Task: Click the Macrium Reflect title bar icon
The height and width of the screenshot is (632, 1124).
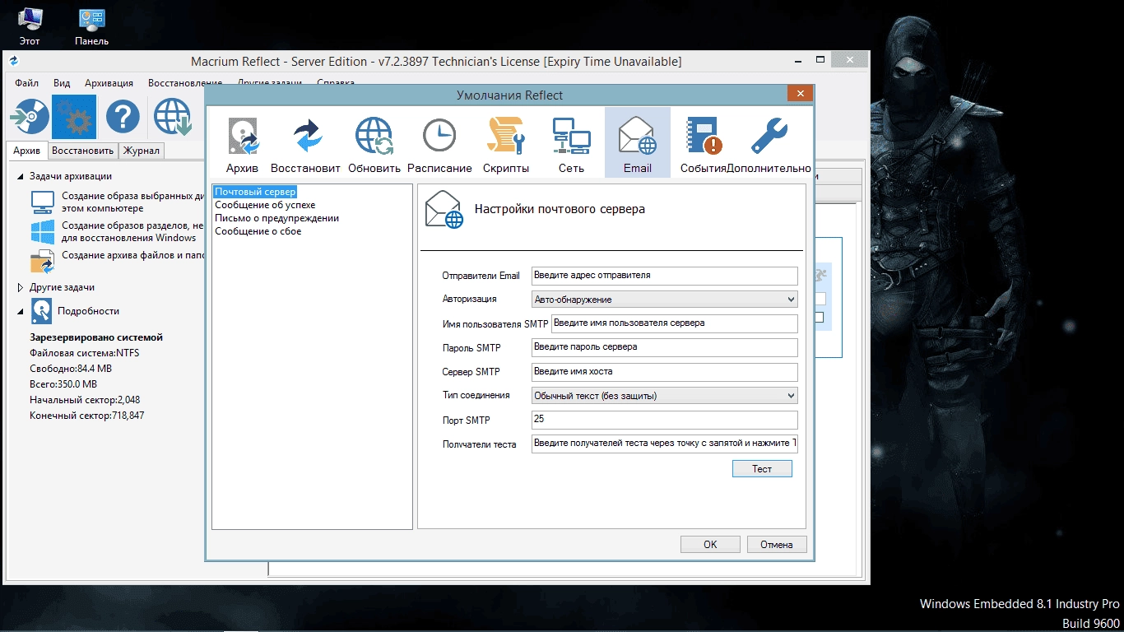Action: 14,62
